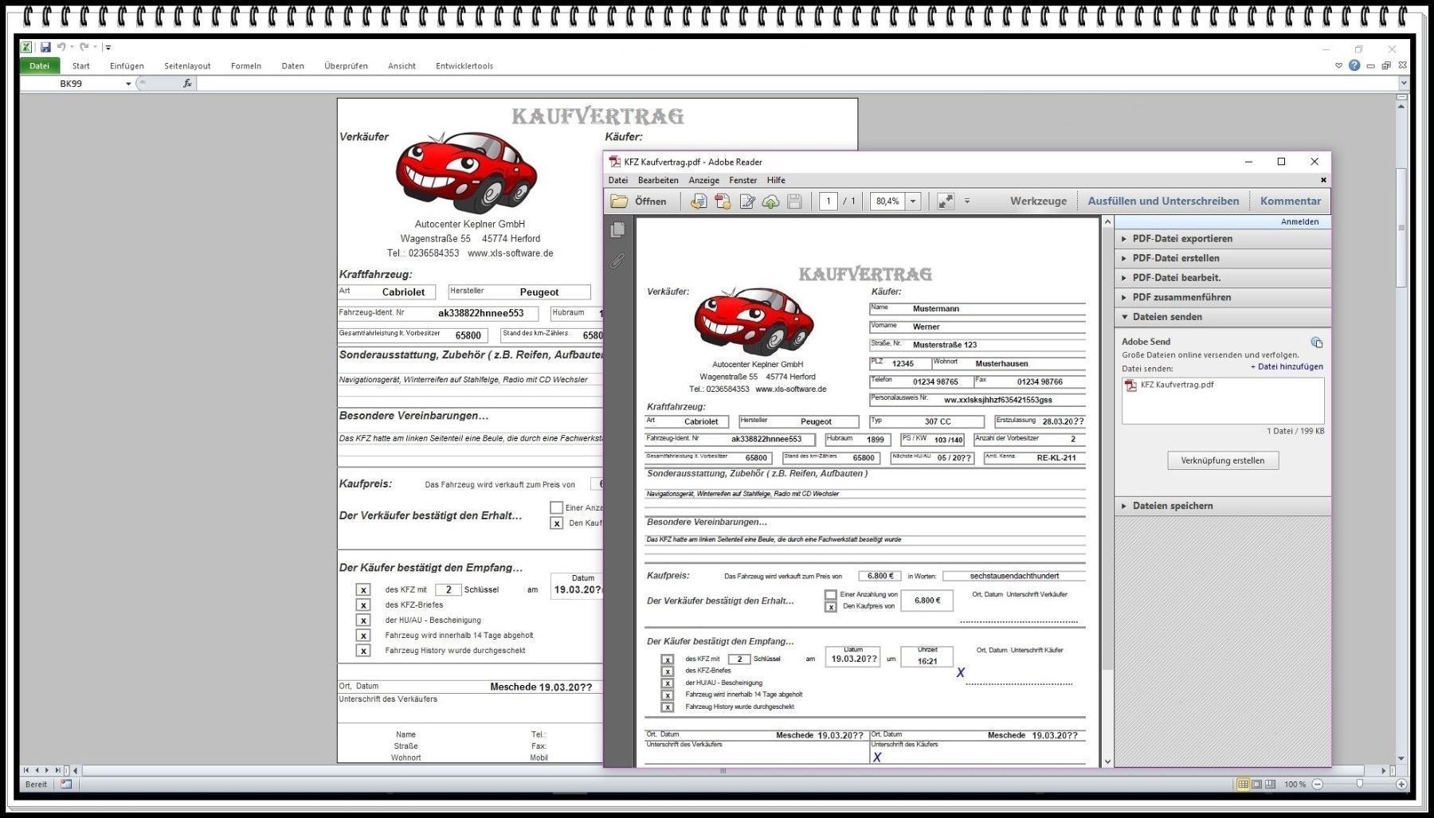Toggle the 'des KFZ-Briefes' checkbox in Excel

[x=363, y=605]
